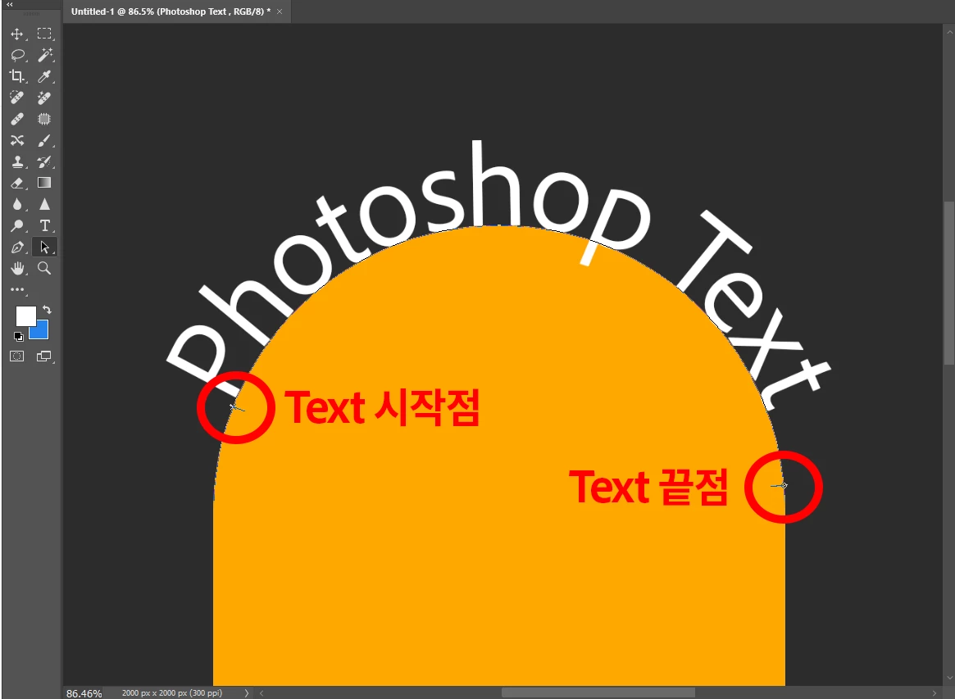The image size is (955, 699).
Task: Select the Gradient tool
Action: 43,183
